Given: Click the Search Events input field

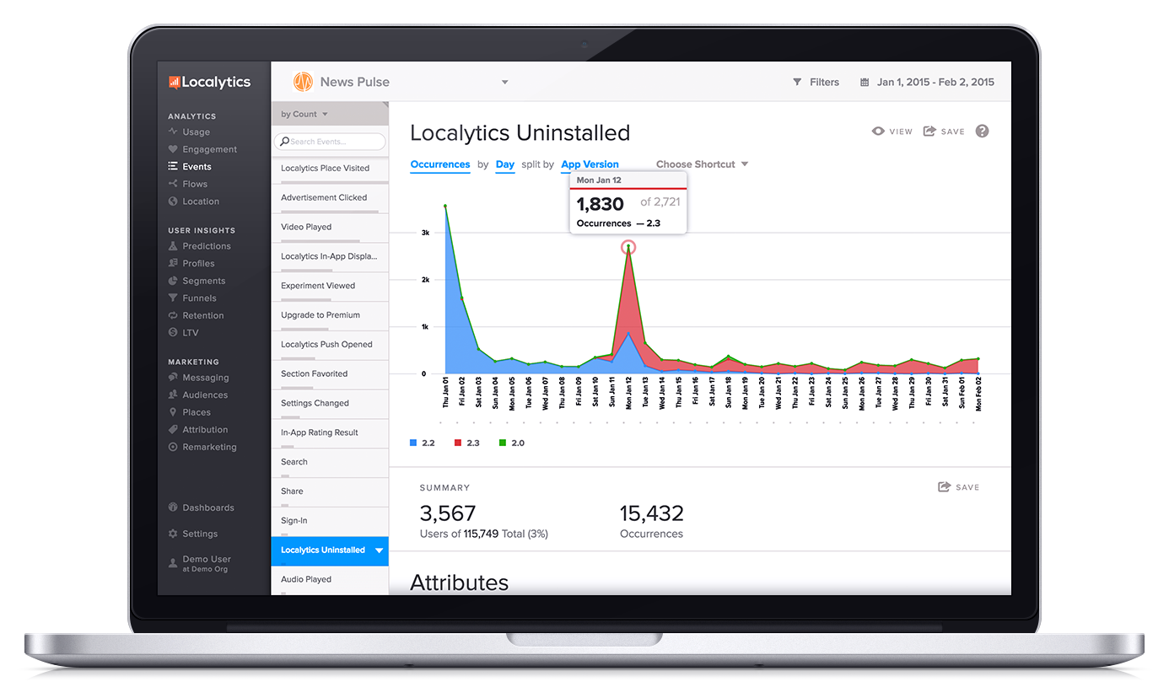Looking at the screenshot, I should point(330,142).
